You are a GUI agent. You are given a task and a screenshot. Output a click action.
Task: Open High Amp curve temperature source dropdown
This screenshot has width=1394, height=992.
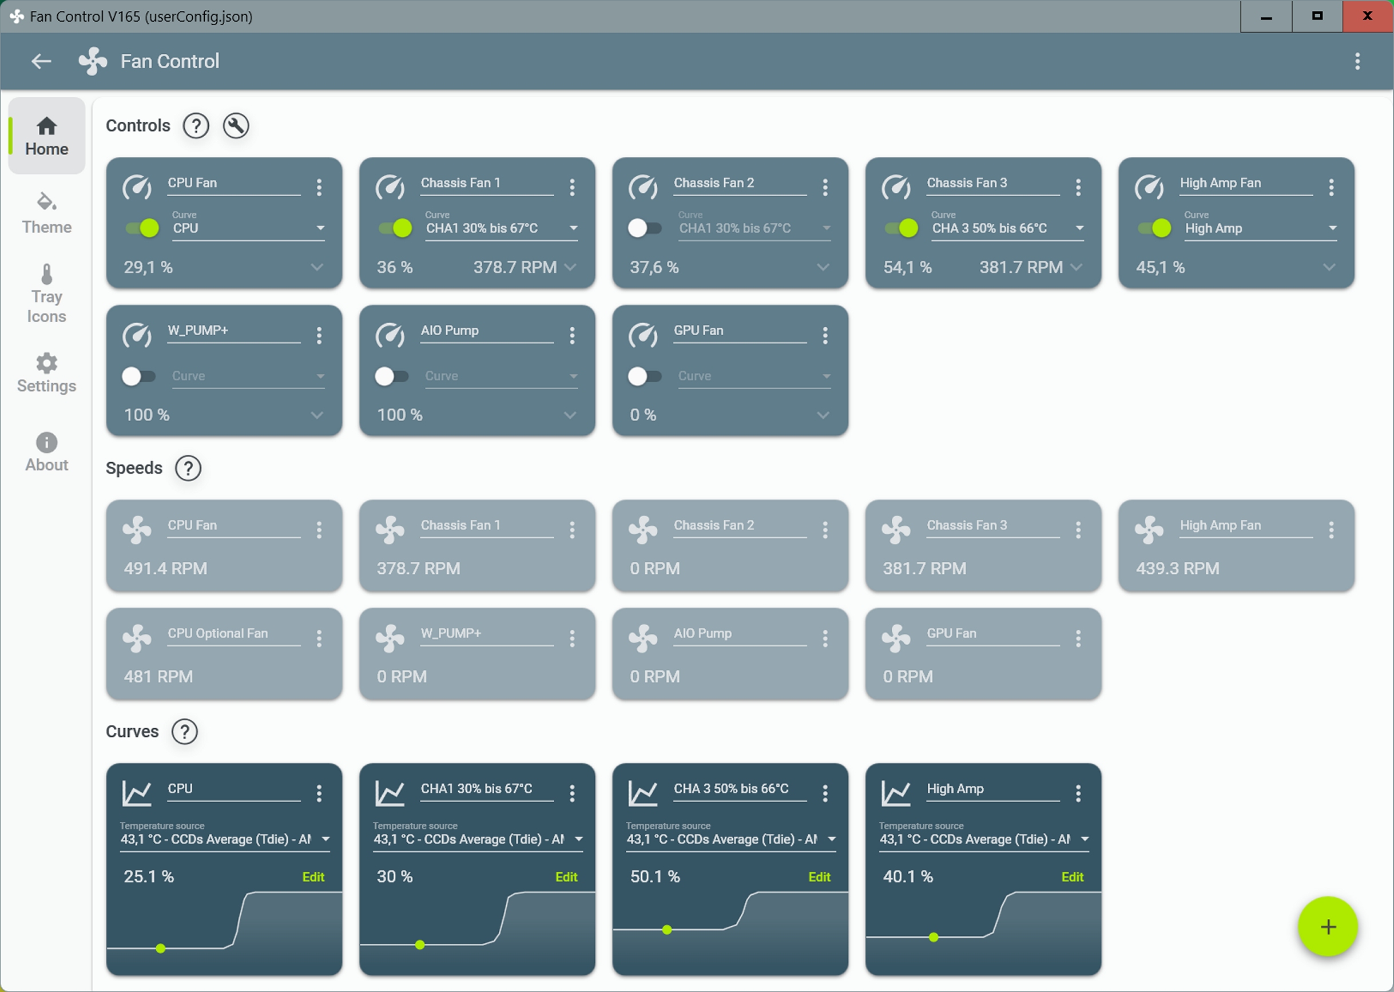pyautogui.click(x=984, y=836)
